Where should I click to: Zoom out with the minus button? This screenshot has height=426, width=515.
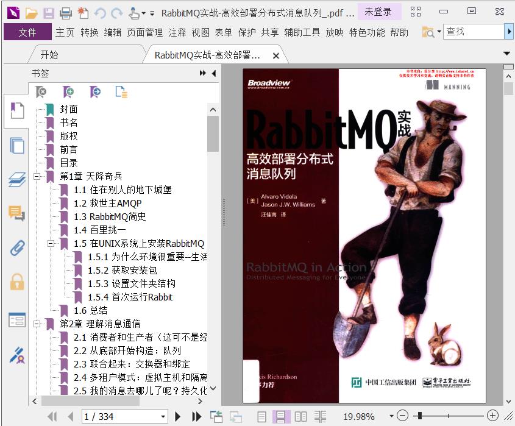402,416
